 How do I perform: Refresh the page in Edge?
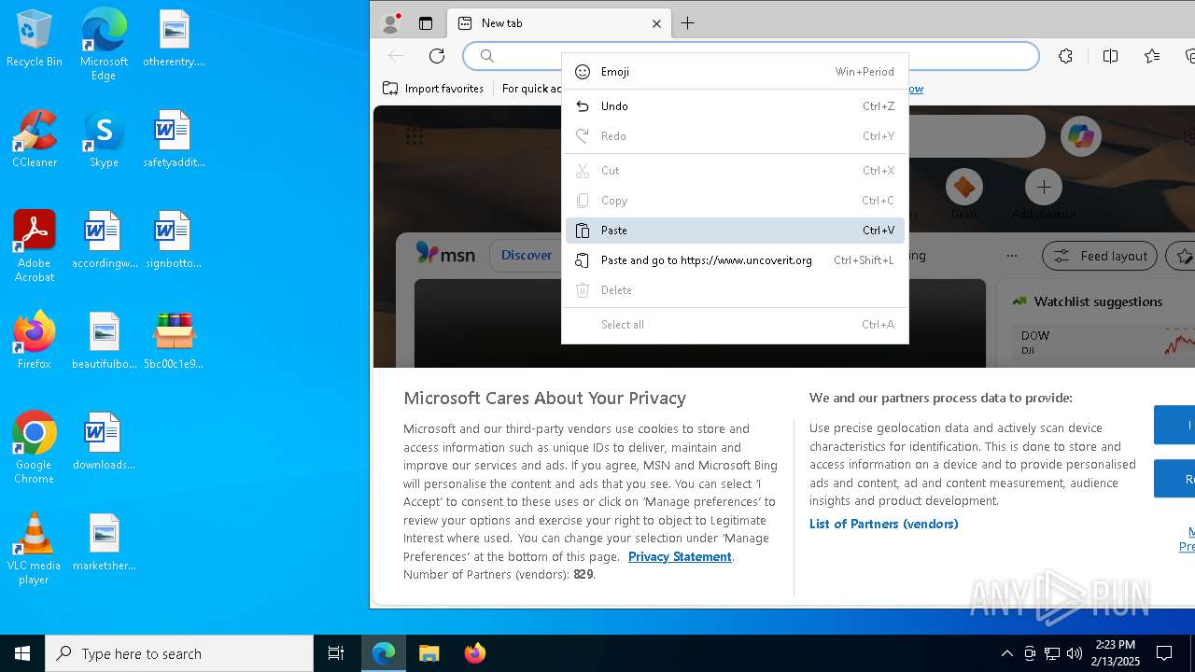pos(436,56)
